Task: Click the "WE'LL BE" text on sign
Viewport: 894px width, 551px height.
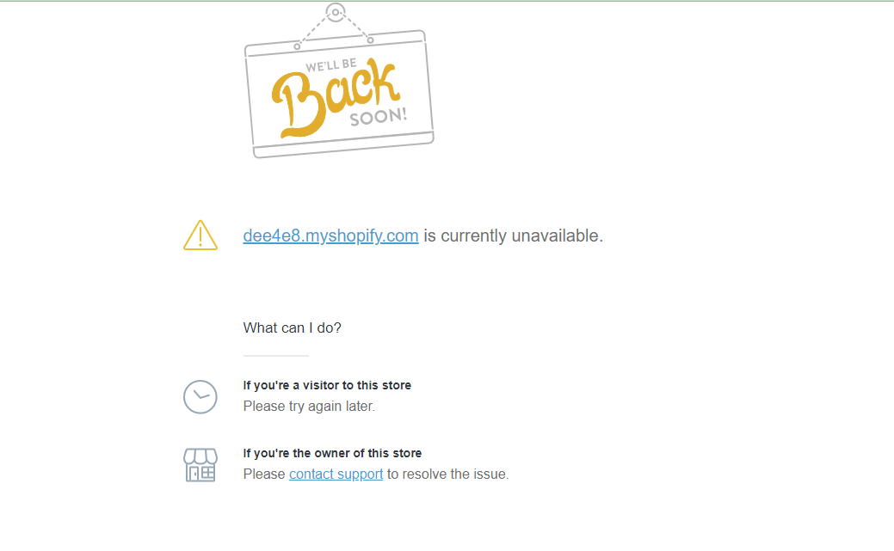Action: [x=331, y=65]
